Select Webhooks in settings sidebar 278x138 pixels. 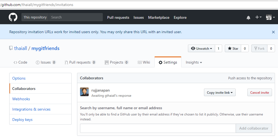coord(21,99)
